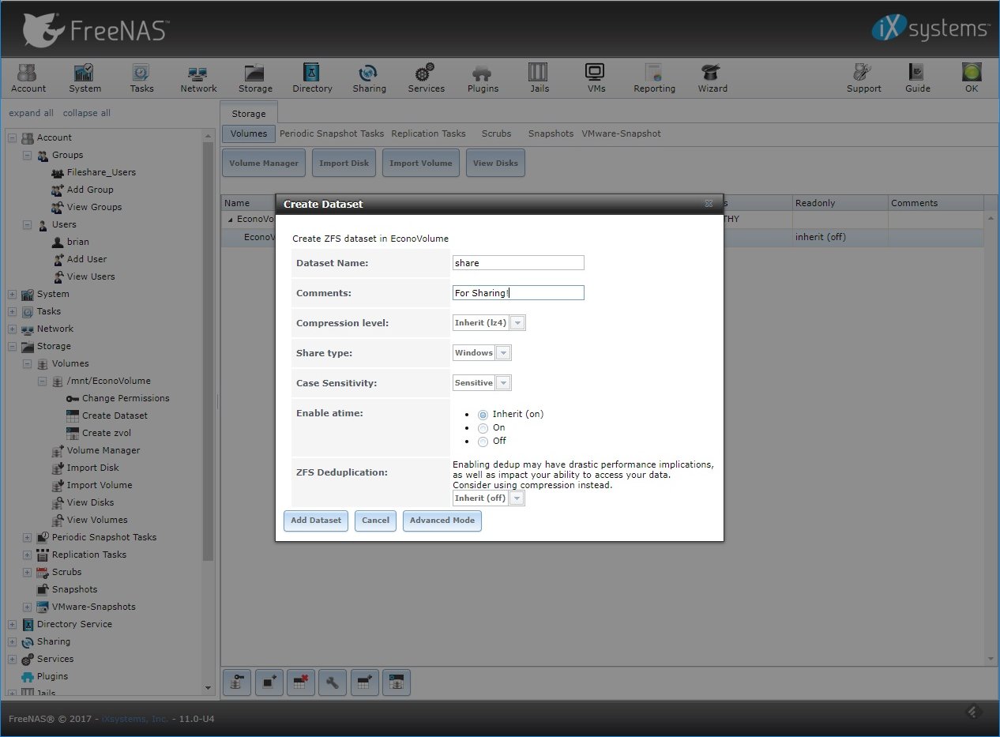
Task: Select the On radio button for atime
Action: [x=483, y=428]
